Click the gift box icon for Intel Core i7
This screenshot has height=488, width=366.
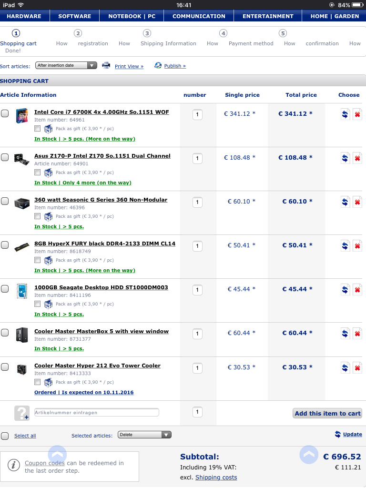tap(48, 129)
